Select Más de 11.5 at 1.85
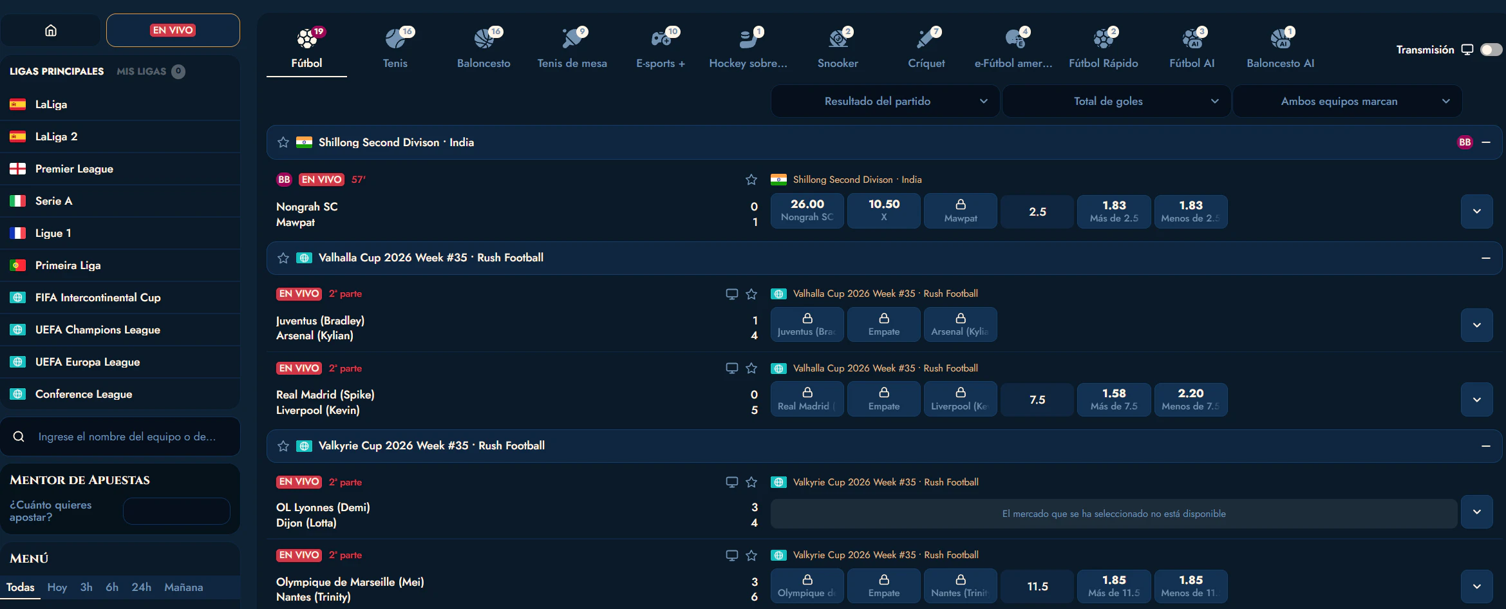 [x=1114, y=586]
